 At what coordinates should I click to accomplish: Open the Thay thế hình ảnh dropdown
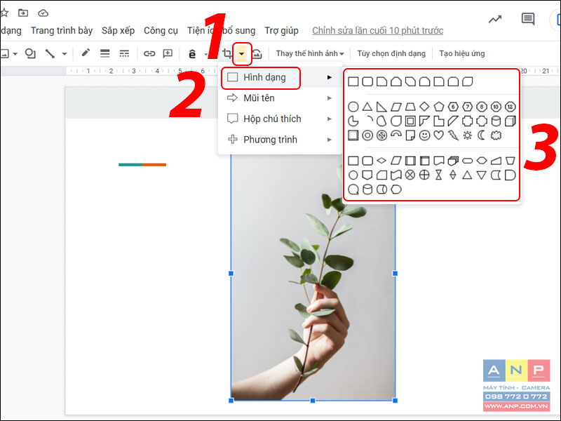point(310,54)
